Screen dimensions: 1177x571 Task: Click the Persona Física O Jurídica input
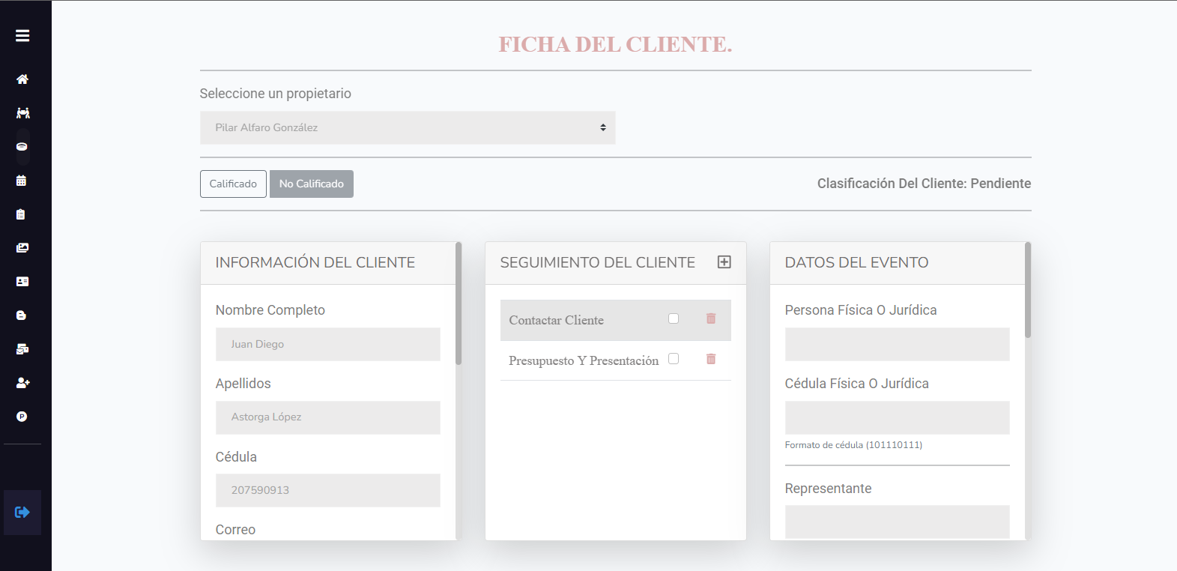[x=898, y=345]
